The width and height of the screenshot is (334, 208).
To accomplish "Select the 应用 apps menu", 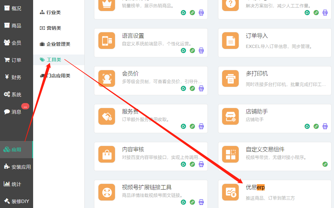I will pos(16,150).
